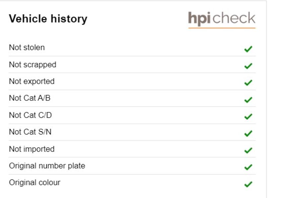Click the Not exported label
This screenshot has height=198, width=282.
point(32,82)
